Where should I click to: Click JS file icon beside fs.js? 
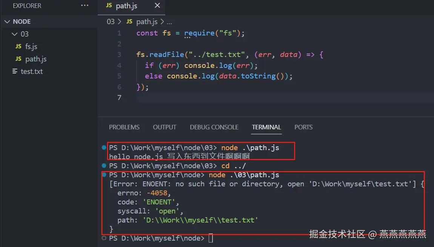point(18,46)
